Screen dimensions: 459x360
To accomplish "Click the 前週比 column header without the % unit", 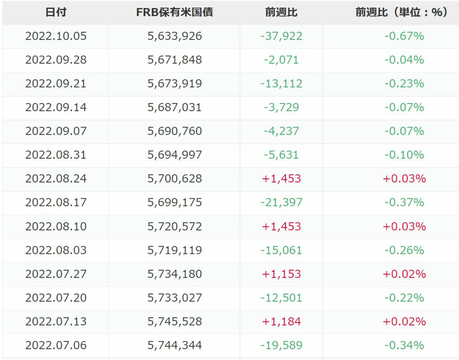I will coord(281,12).
